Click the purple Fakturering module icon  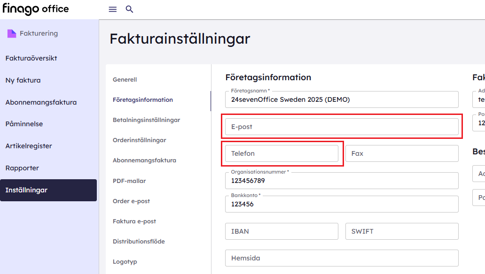pos(12,34)
